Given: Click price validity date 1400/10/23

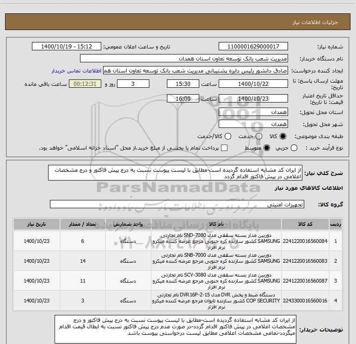Looking at the screenshot, I should (253, 99).
